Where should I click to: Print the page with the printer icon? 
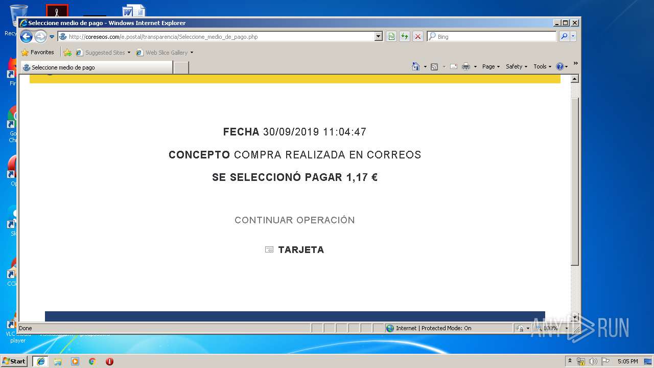coord(466,66)
